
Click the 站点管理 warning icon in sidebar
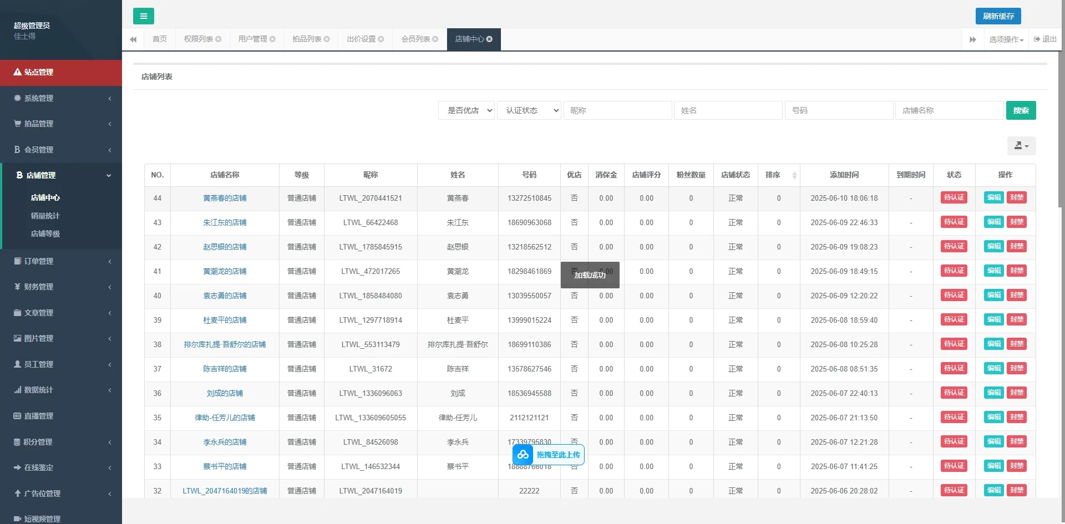(x=16, y=72)
